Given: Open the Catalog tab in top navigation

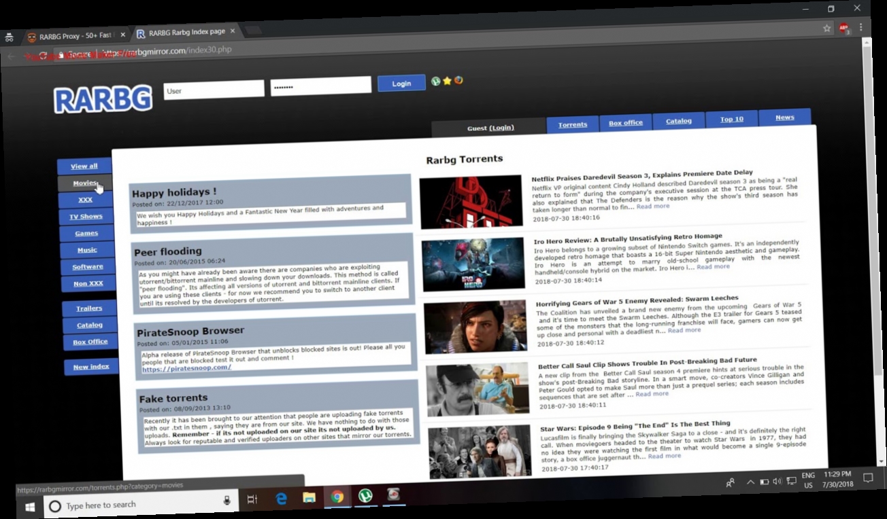Looking at the screenshot, I should coord(679,121).
